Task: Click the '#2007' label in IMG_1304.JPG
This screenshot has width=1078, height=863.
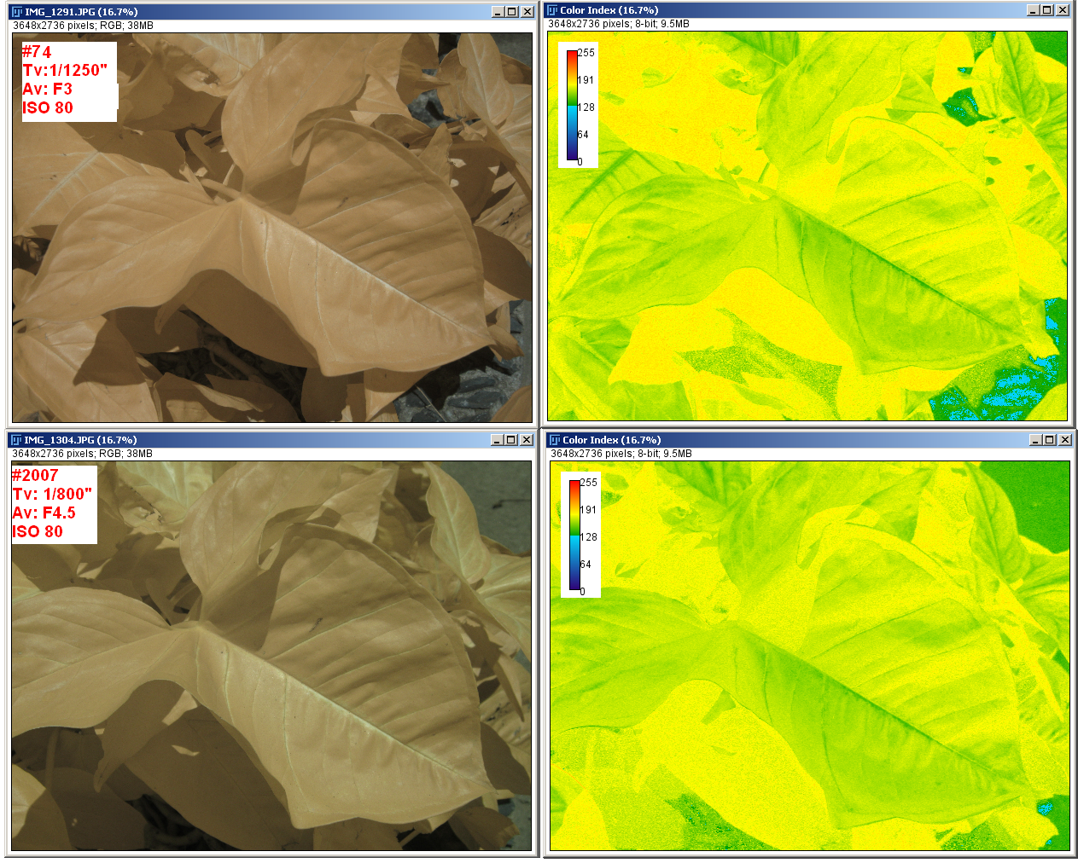Action: [35, 476]
